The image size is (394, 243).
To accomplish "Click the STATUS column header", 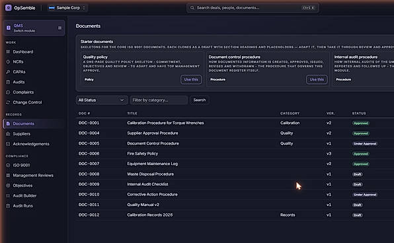I will coord(359,114).
